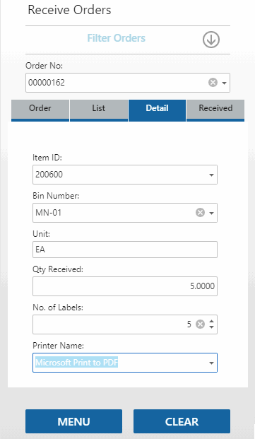Click the Printer Name text Microsoft Print to PDF
Screen dimensions: 255x439
click(x=76, y=363)
